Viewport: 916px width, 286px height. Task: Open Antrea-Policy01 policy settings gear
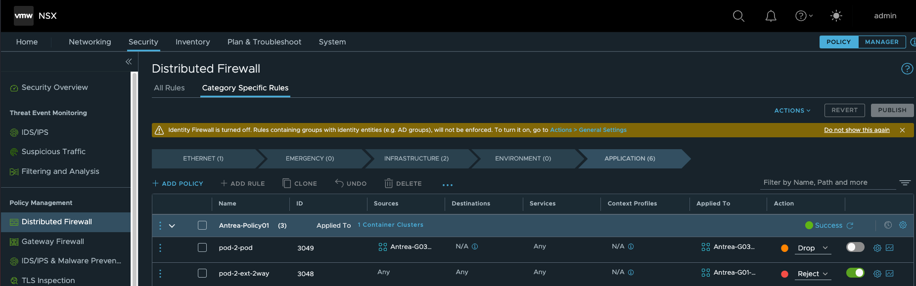tap(903, 225)
